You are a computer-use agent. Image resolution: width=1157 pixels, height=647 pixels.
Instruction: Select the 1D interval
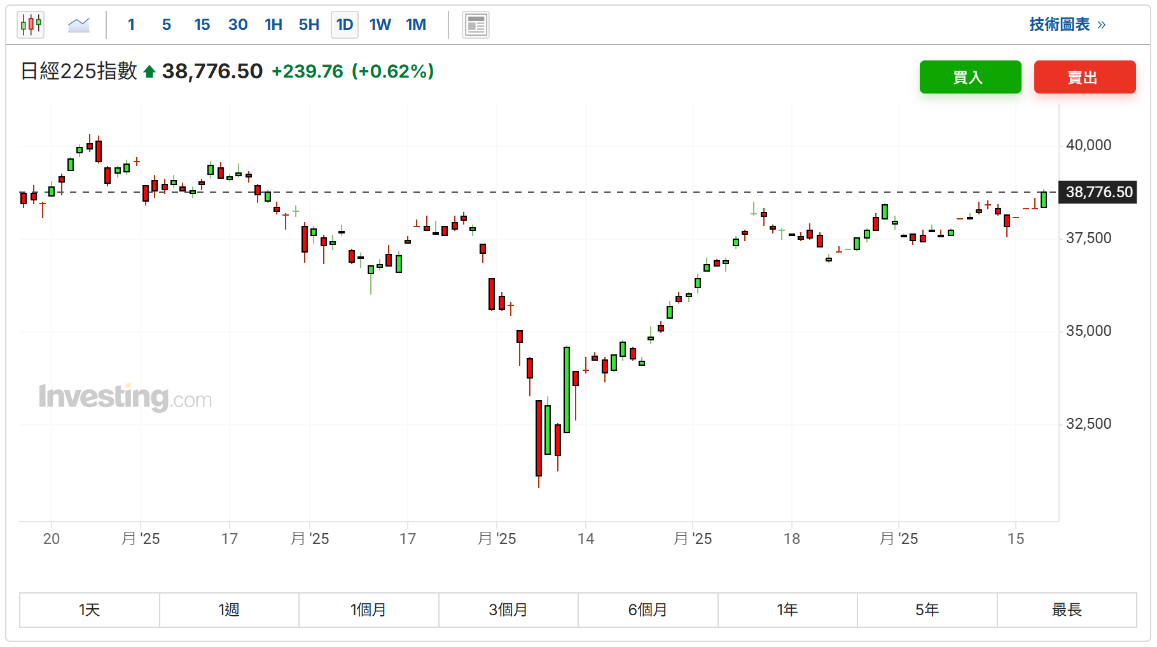(x=345, y=25)
